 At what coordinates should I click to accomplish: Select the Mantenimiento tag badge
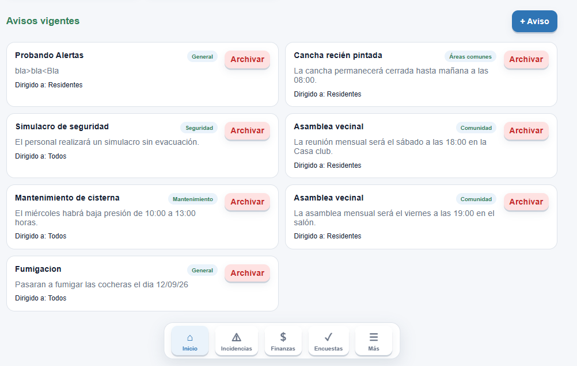193,199
